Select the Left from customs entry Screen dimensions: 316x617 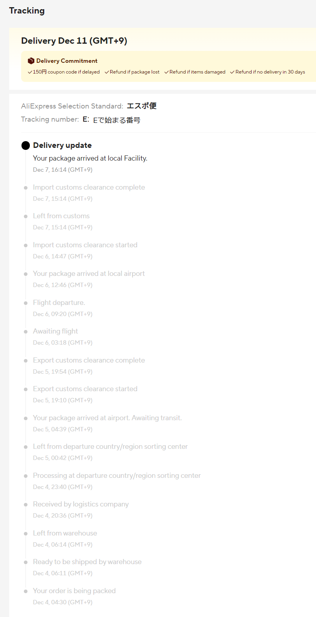tap(61, 216)
